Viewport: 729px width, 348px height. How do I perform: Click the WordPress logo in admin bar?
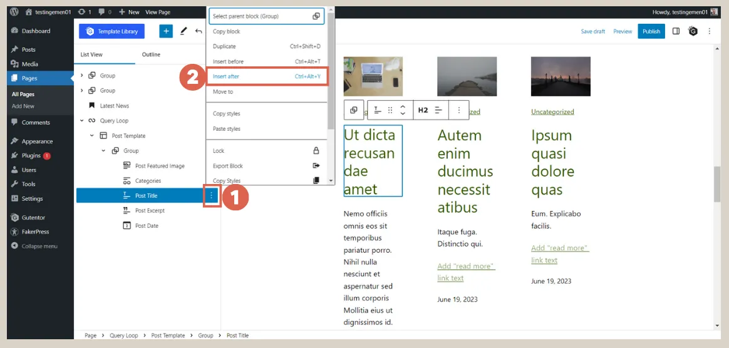(x=14, y=12)
